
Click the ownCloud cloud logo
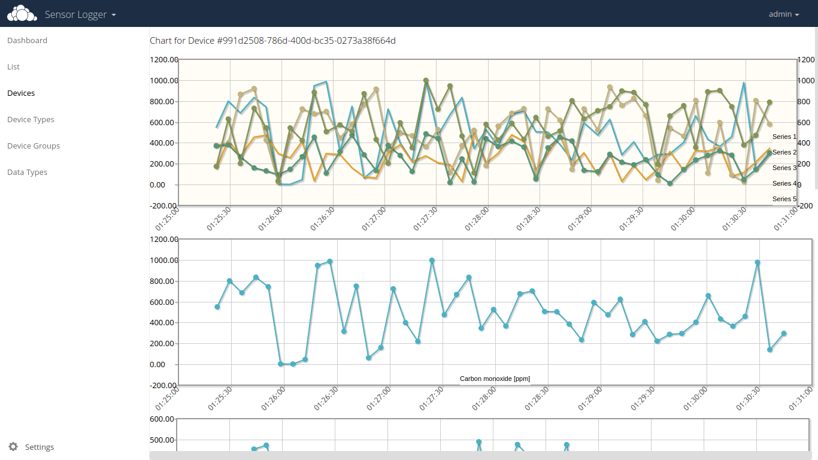click(18, 13)
